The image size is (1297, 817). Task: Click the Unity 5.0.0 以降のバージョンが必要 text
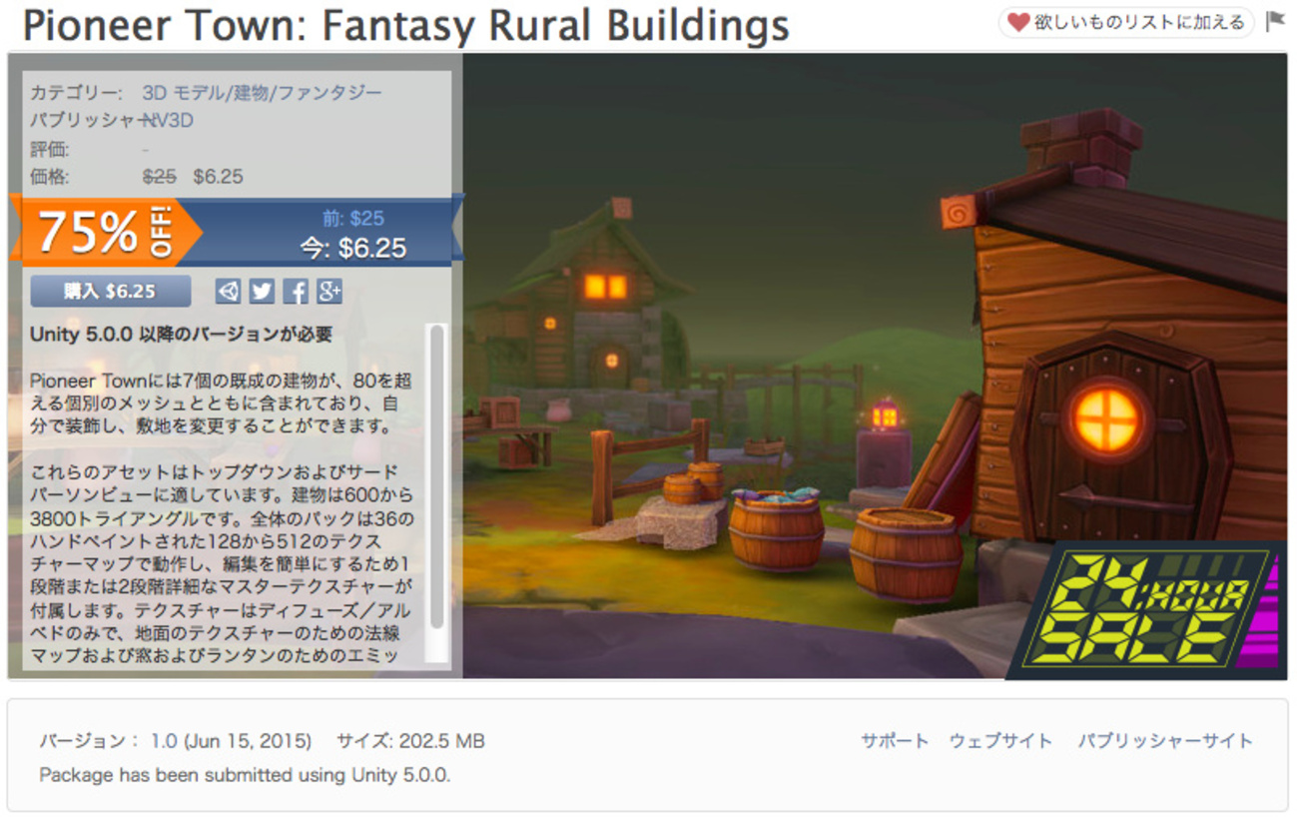pyautogui.click(x=181, y=335)
